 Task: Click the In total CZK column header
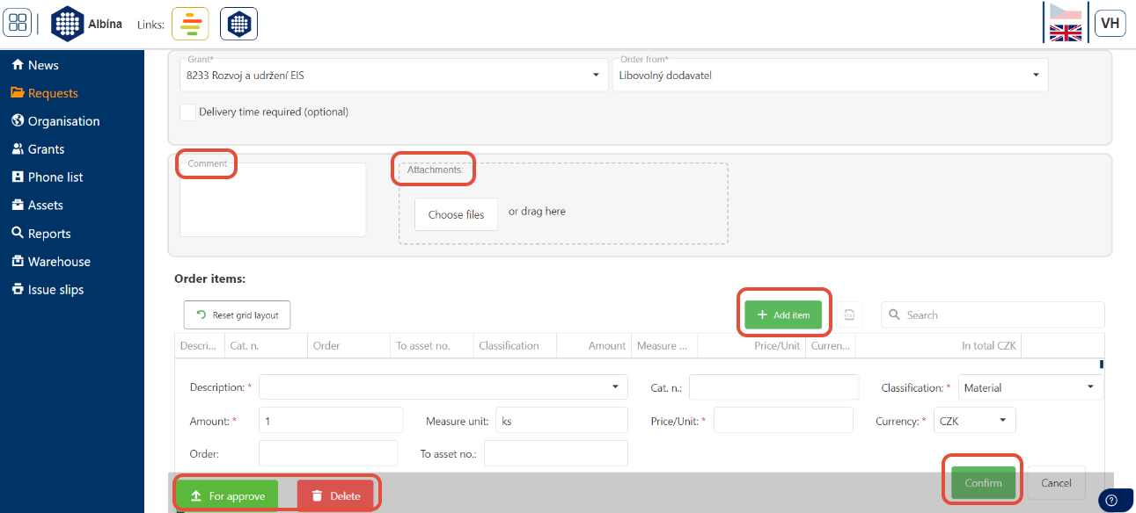tap(938, 346)
